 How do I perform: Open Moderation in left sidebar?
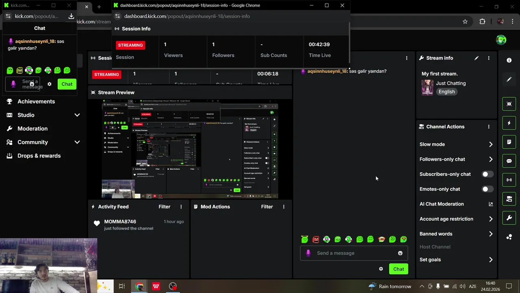32,129
